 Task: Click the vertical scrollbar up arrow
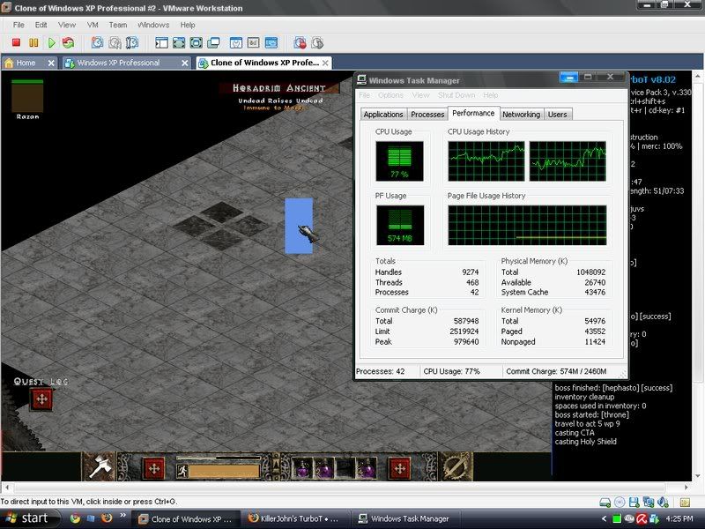pos(698,77)
